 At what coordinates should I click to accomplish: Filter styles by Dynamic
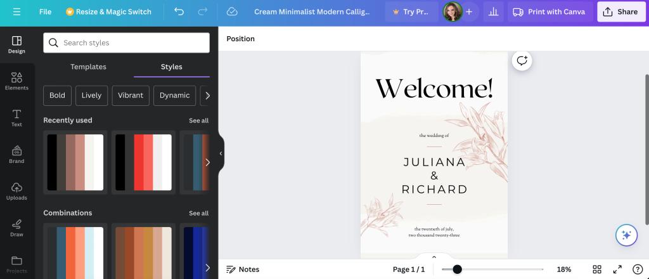174,95
